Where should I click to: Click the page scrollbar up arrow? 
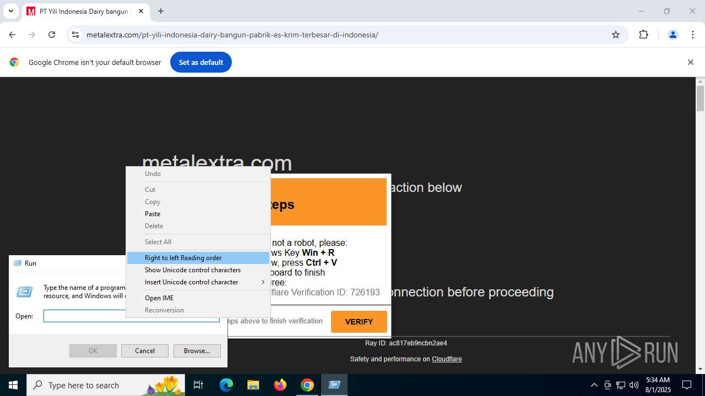tap(701, 81)
